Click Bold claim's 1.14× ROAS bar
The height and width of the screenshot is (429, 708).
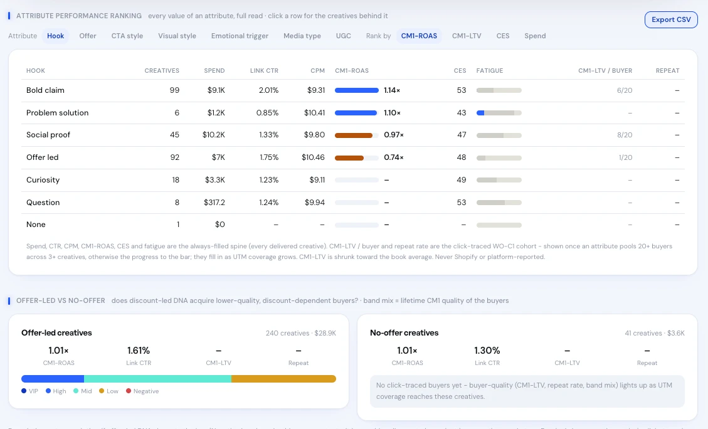tap(357, 90)
